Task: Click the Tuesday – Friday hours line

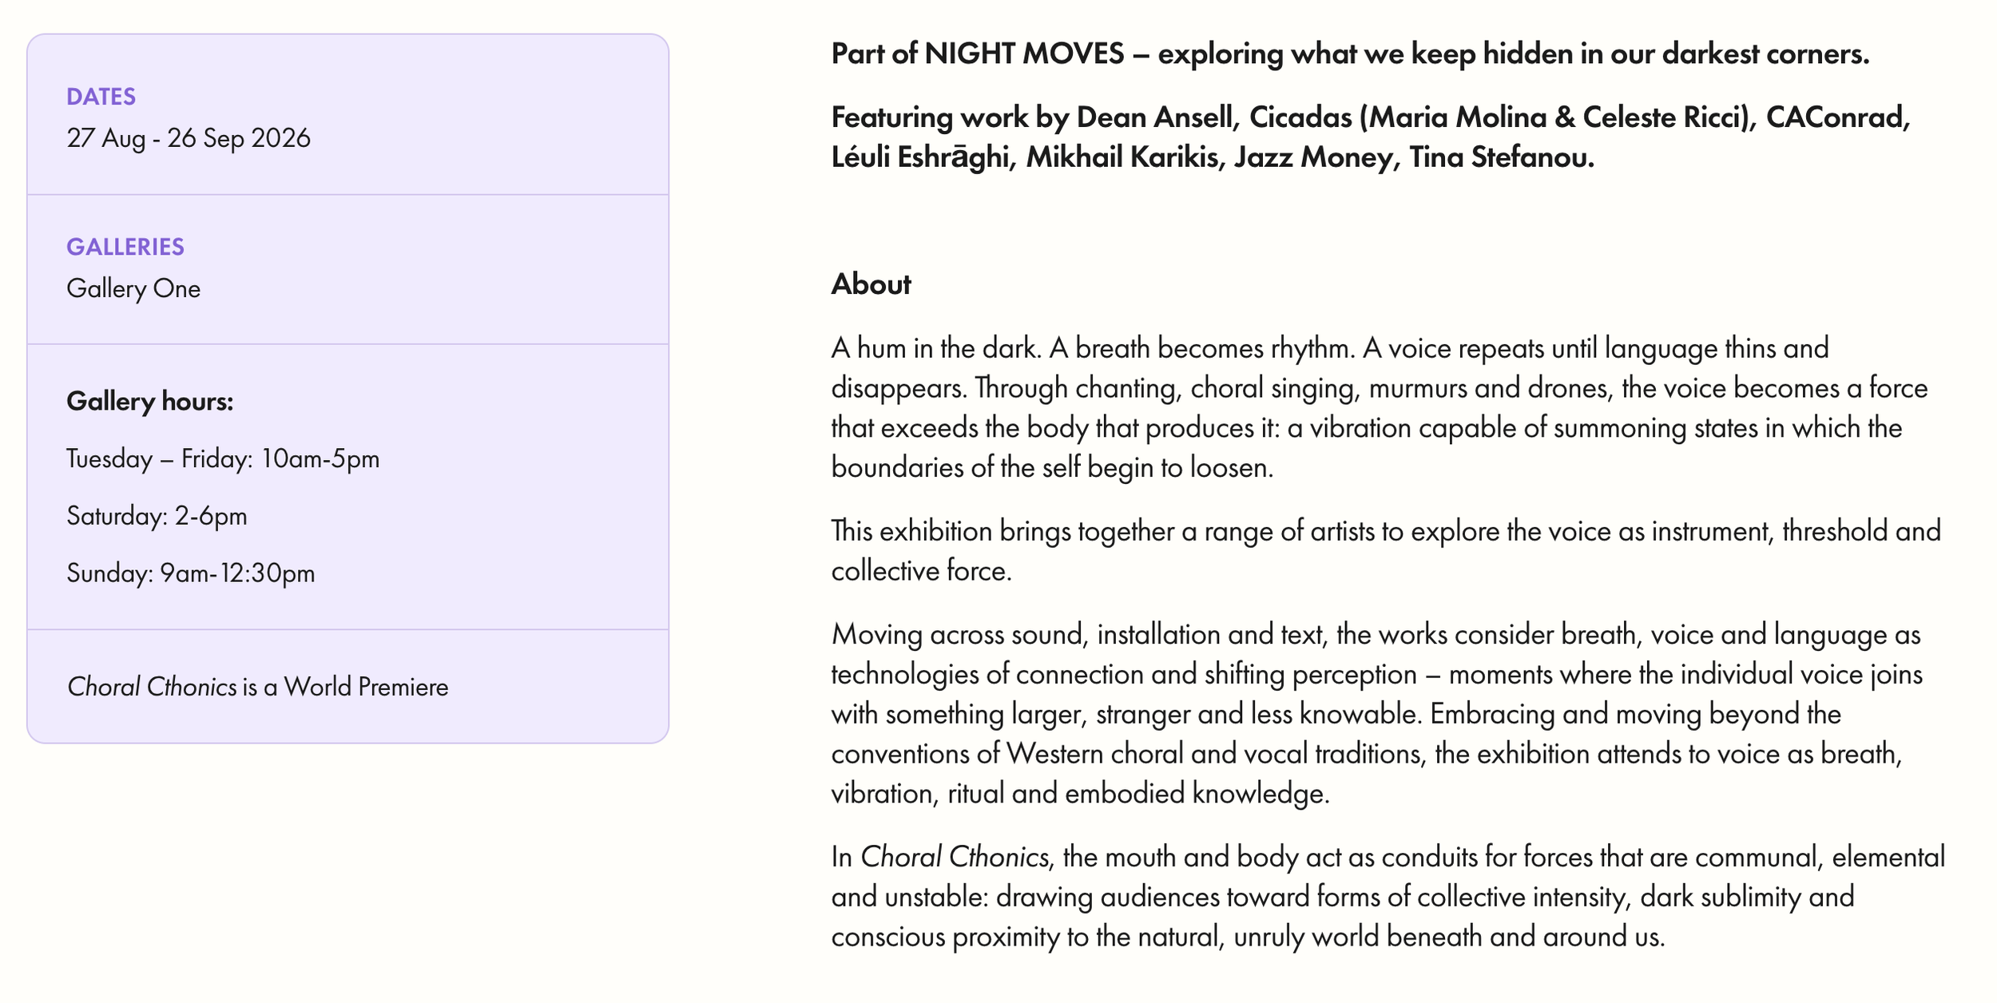Action: (223, 458)
